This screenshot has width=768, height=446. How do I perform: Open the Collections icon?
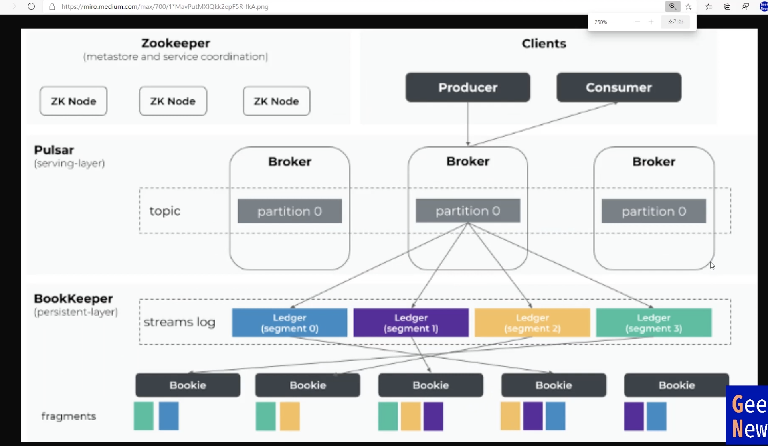(727, 6)
